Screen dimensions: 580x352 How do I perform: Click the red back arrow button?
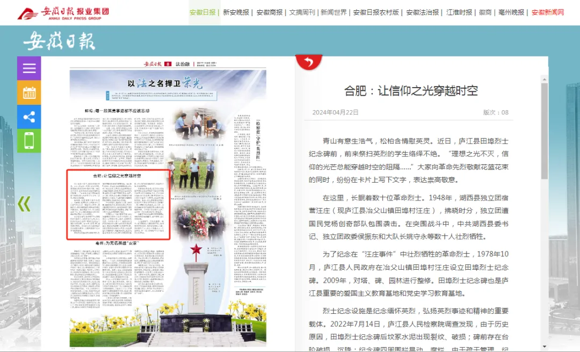(308, 62)
